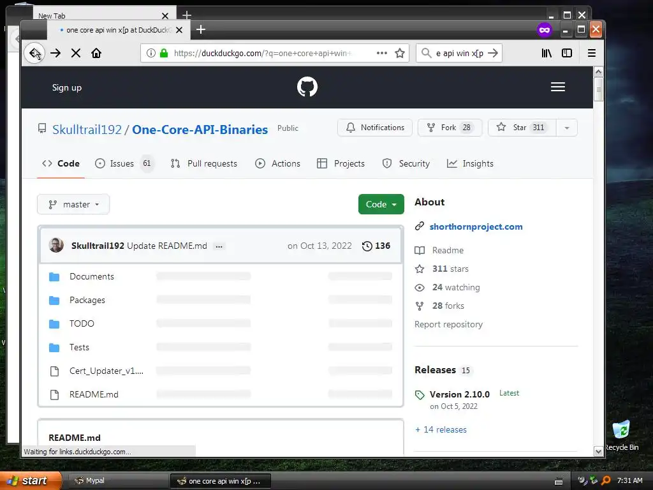Screen dimensions: 653x490
Task: Open GitHub header hamburger menu
Action: pyautogui.click(x=557, y=87)
